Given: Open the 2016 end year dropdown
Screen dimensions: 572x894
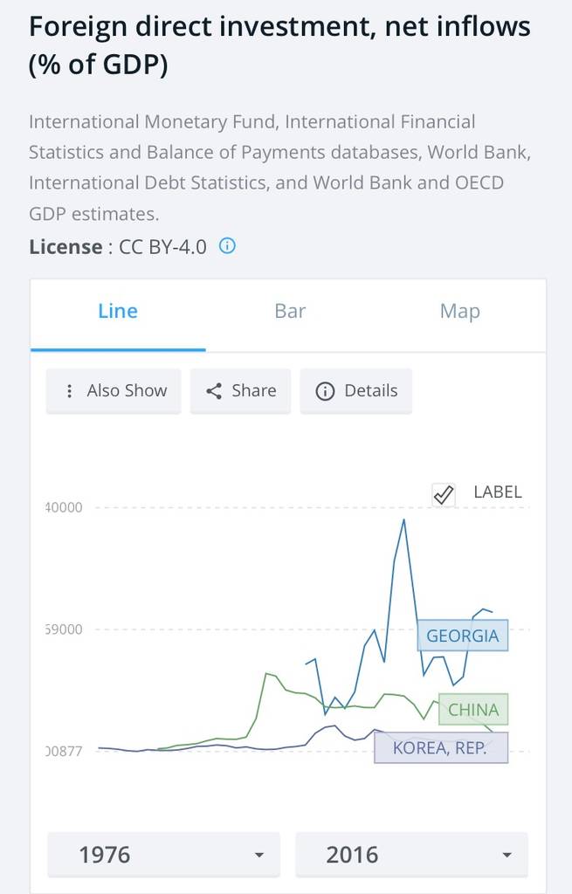Looking at the screenshot, I should click(411, 854).
